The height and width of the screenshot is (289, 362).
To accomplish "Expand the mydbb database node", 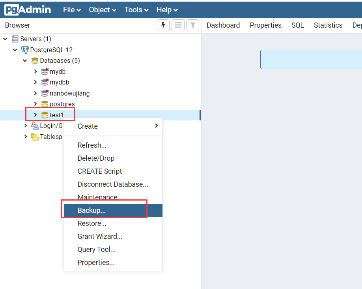I will coord(35,83).
